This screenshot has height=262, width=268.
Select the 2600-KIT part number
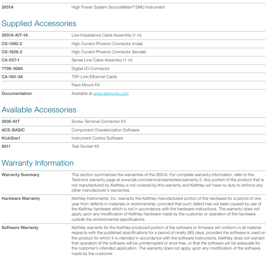point(11,122)
